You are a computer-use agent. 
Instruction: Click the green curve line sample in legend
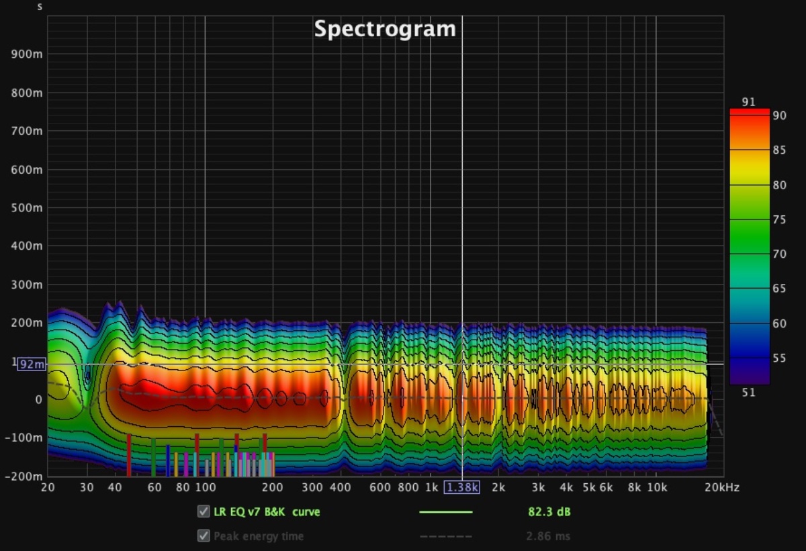tap(445, 512)
